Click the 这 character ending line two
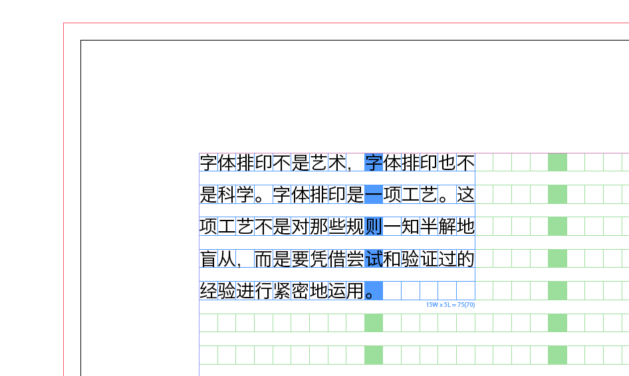The image size is (629, 376). 465,195
